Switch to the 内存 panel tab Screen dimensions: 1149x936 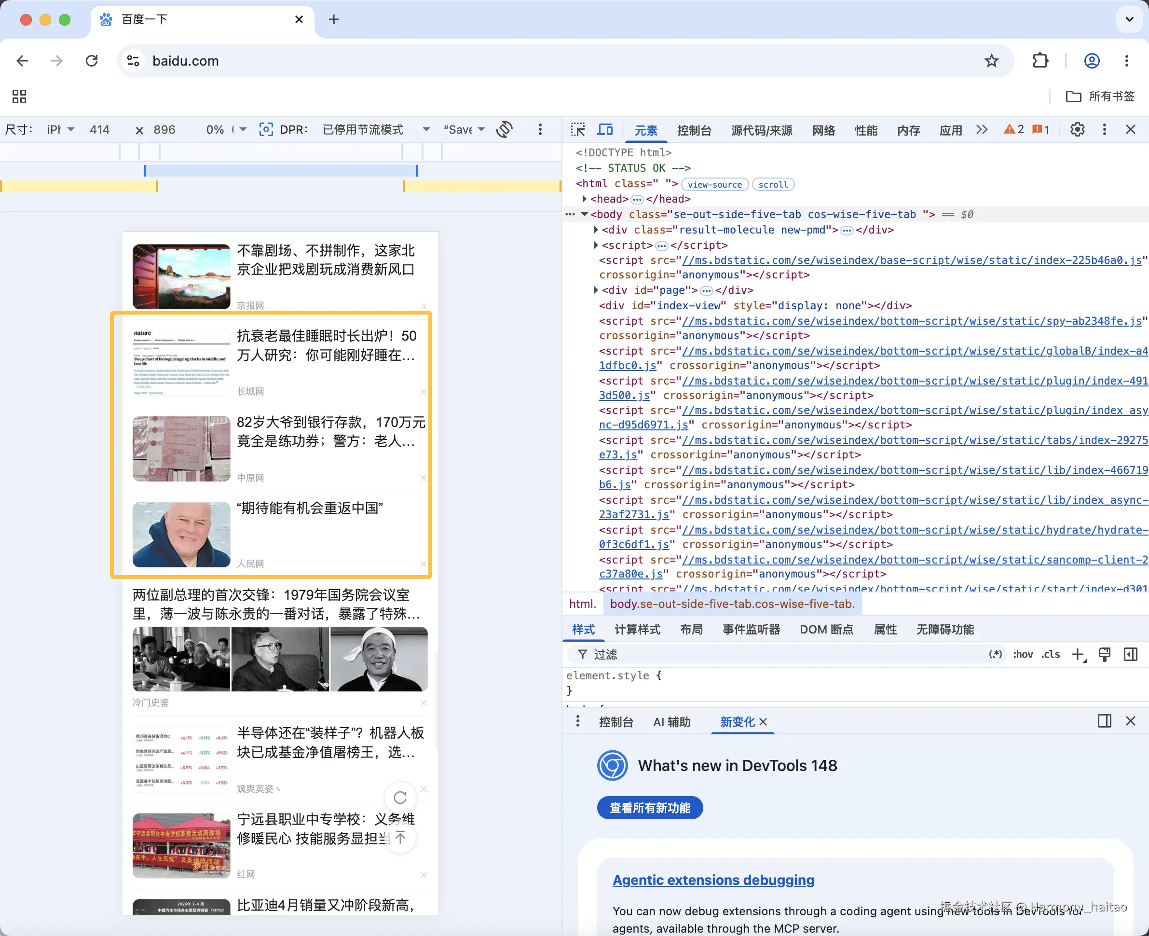[x=909, y=130]
